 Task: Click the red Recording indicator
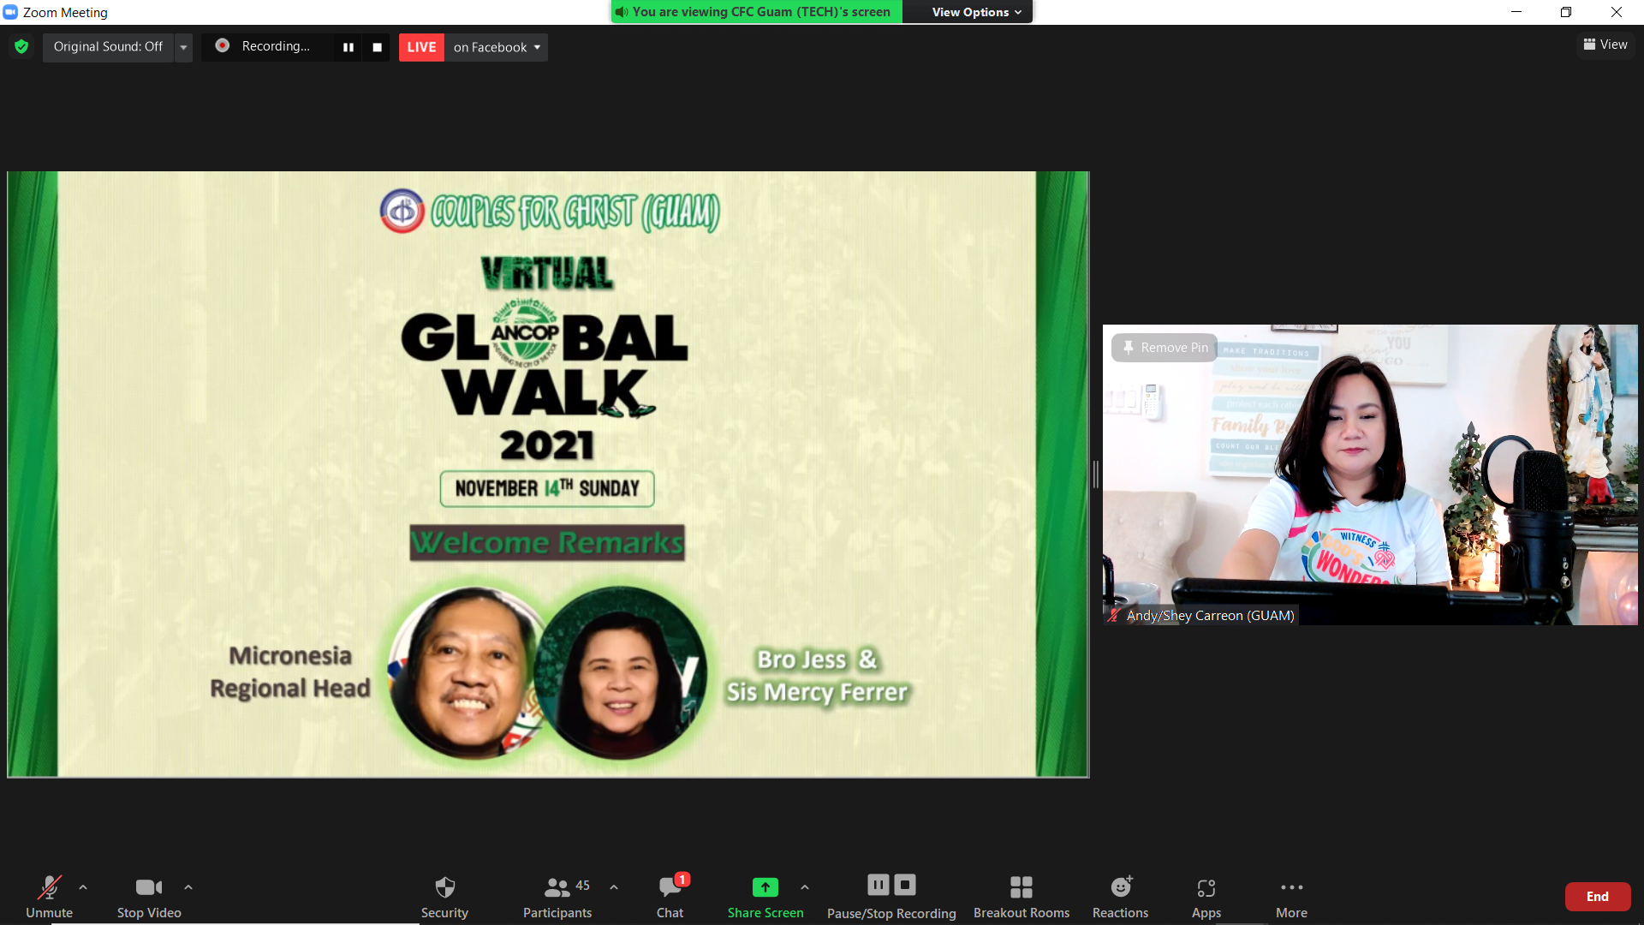(223, 45)
